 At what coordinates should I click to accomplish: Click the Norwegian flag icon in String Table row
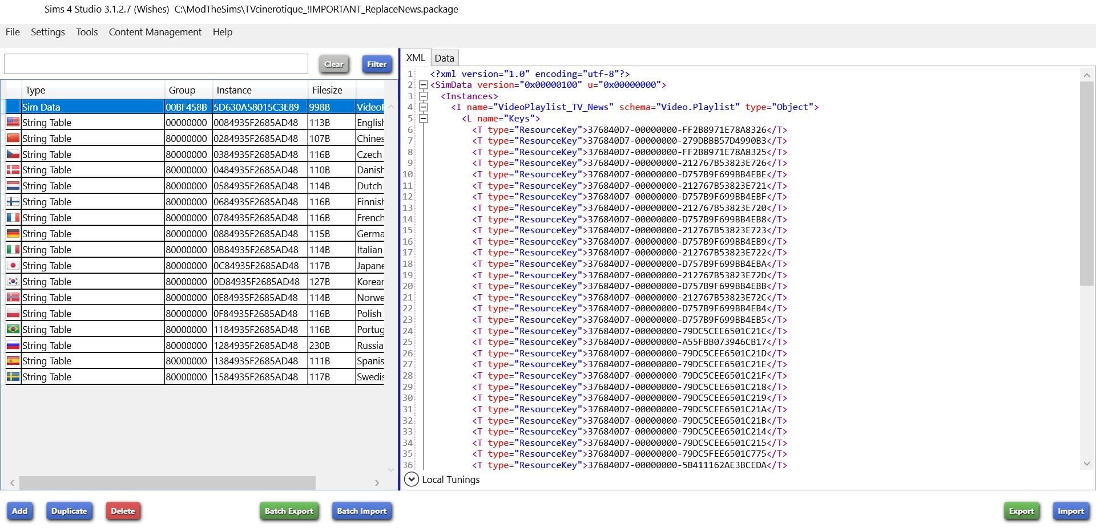point(13,297)
